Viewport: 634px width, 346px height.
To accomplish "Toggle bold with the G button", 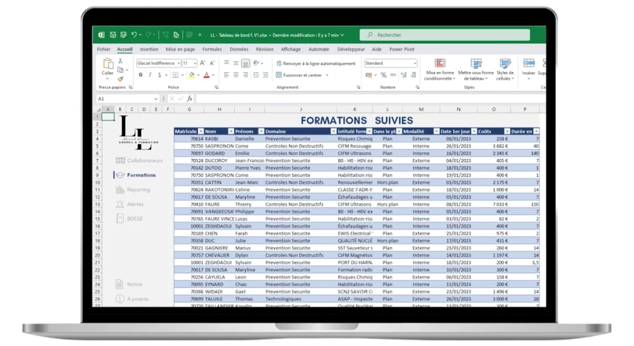I will [141, 75].
